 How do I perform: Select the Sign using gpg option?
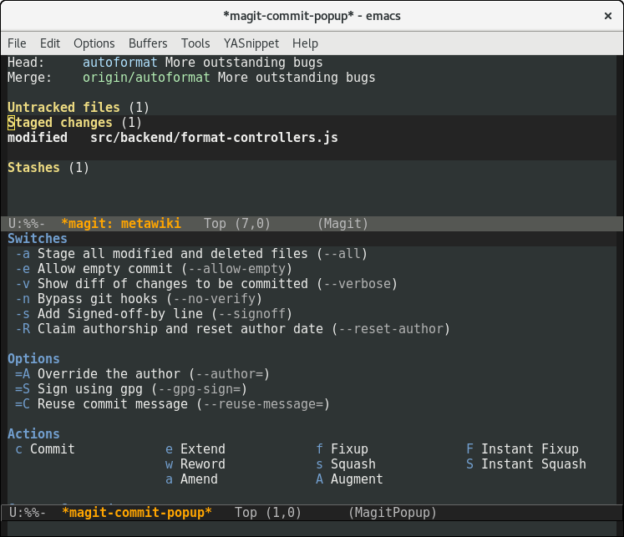(x=131, y=389)
